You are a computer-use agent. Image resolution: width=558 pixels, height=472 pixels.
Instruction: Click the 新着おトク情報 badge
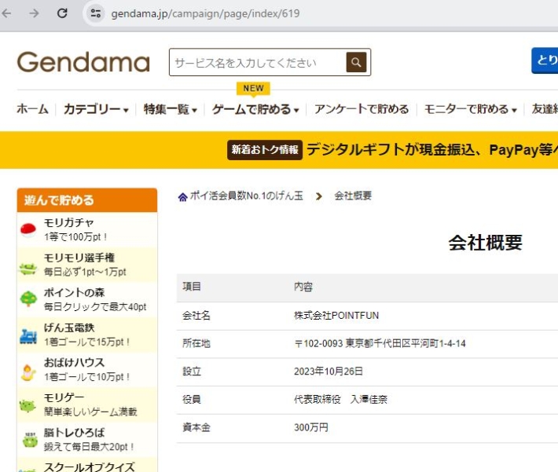tap(265, 150)
